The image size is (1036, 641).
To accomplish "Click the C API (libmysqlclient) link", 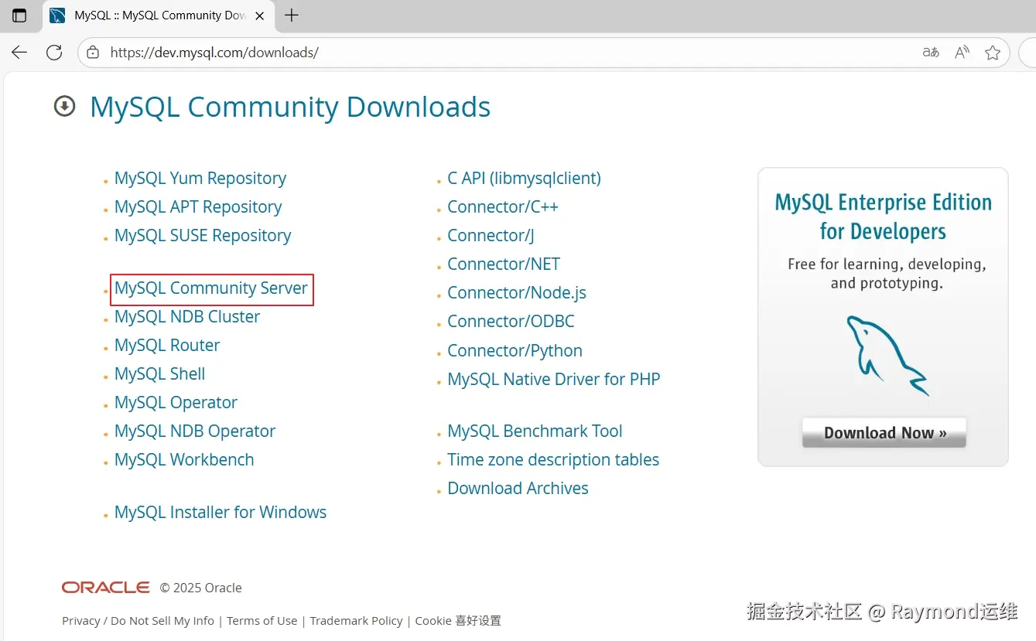I will [524, 178].
